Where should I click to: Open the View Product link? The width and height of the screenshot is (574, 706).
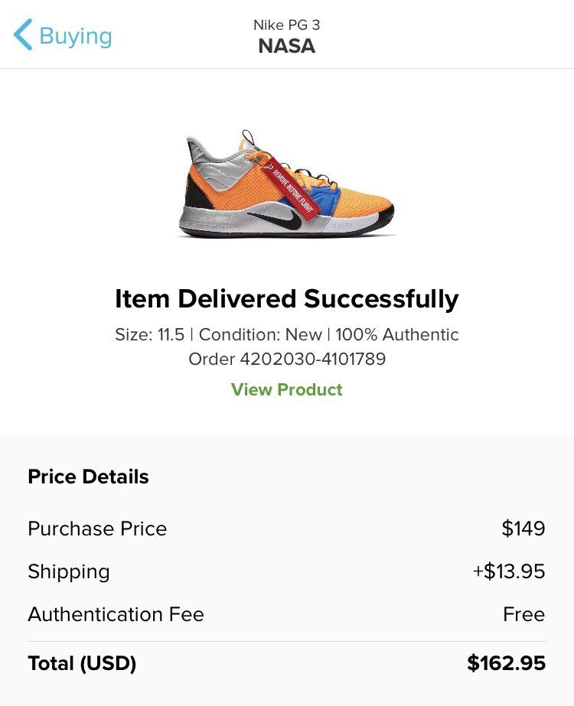click(287, 389)
